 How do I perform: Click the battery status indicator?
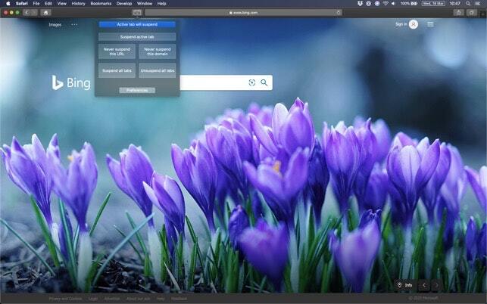click(409, 4)
